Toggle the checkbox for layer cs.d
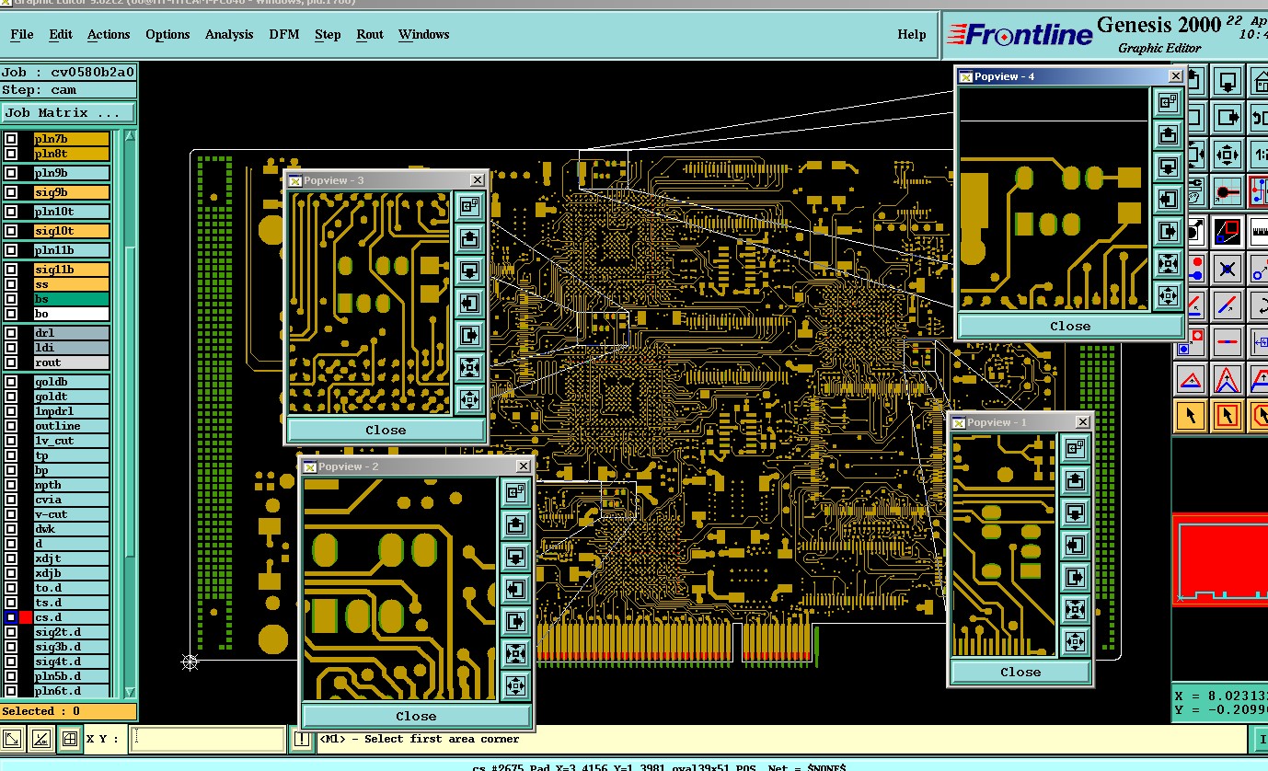The height and width of the screenshot is (771, 1268). (11, 617)
